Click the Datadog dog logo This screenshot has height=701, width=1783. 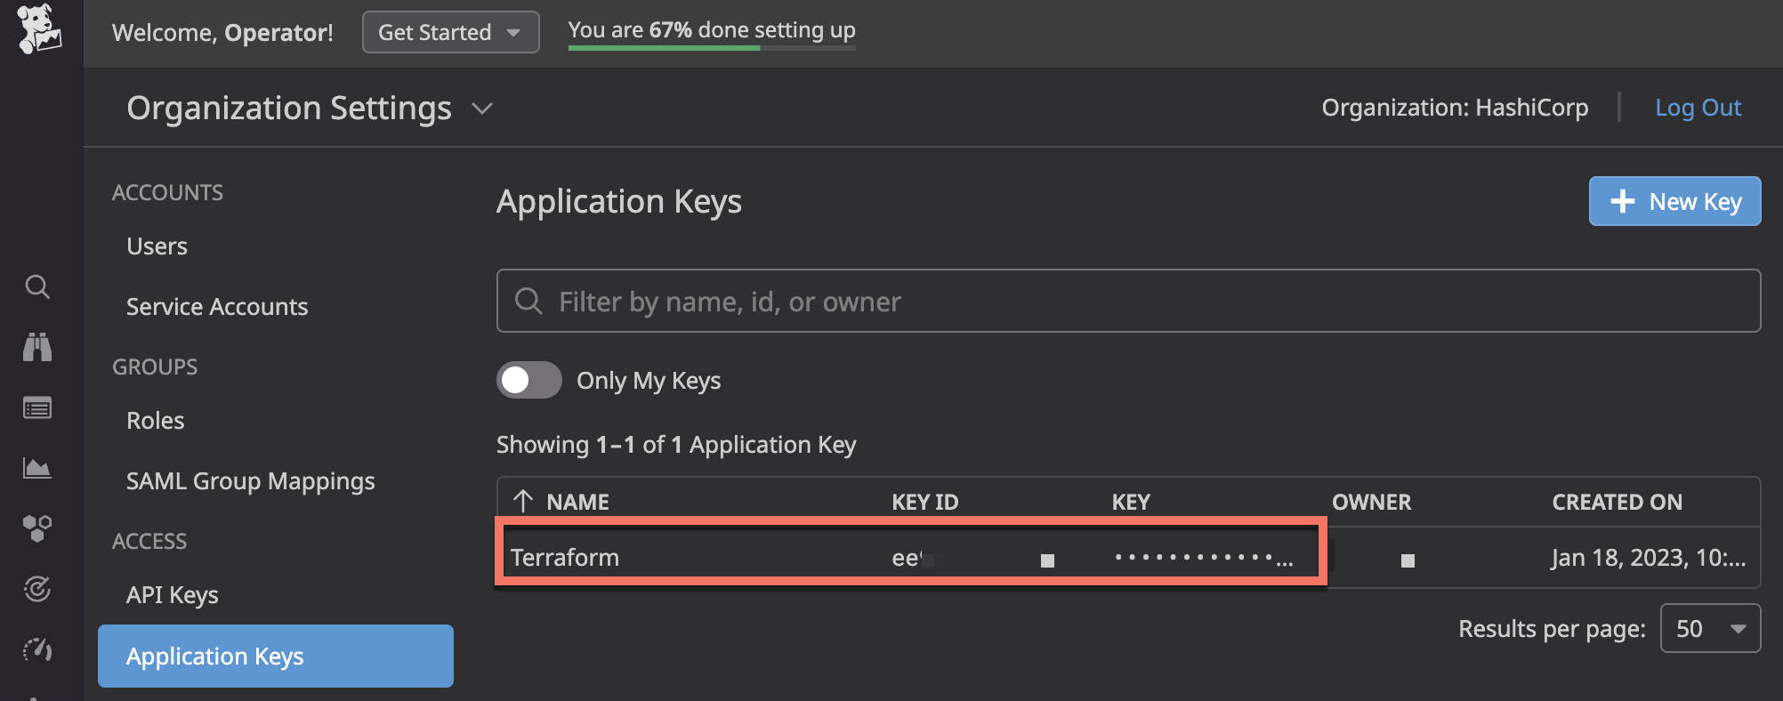click(39, 29)
